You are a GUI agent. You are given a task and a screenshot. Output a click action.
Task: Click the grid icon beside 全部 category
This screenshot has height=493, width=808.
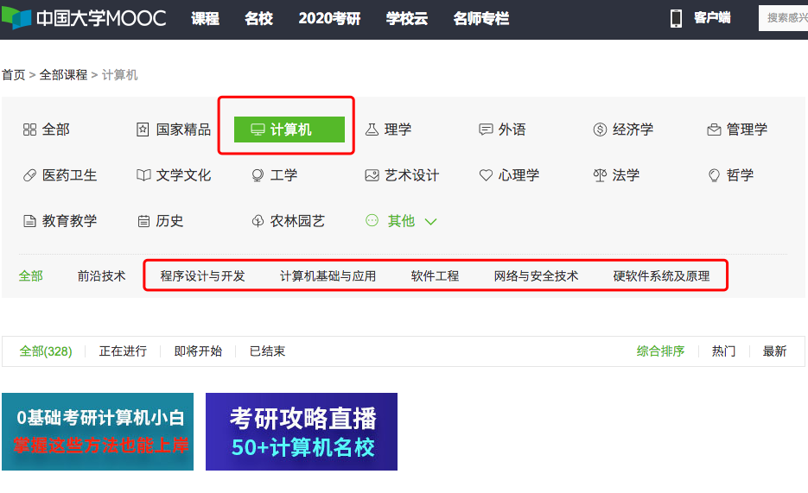(x=30, y=130)
